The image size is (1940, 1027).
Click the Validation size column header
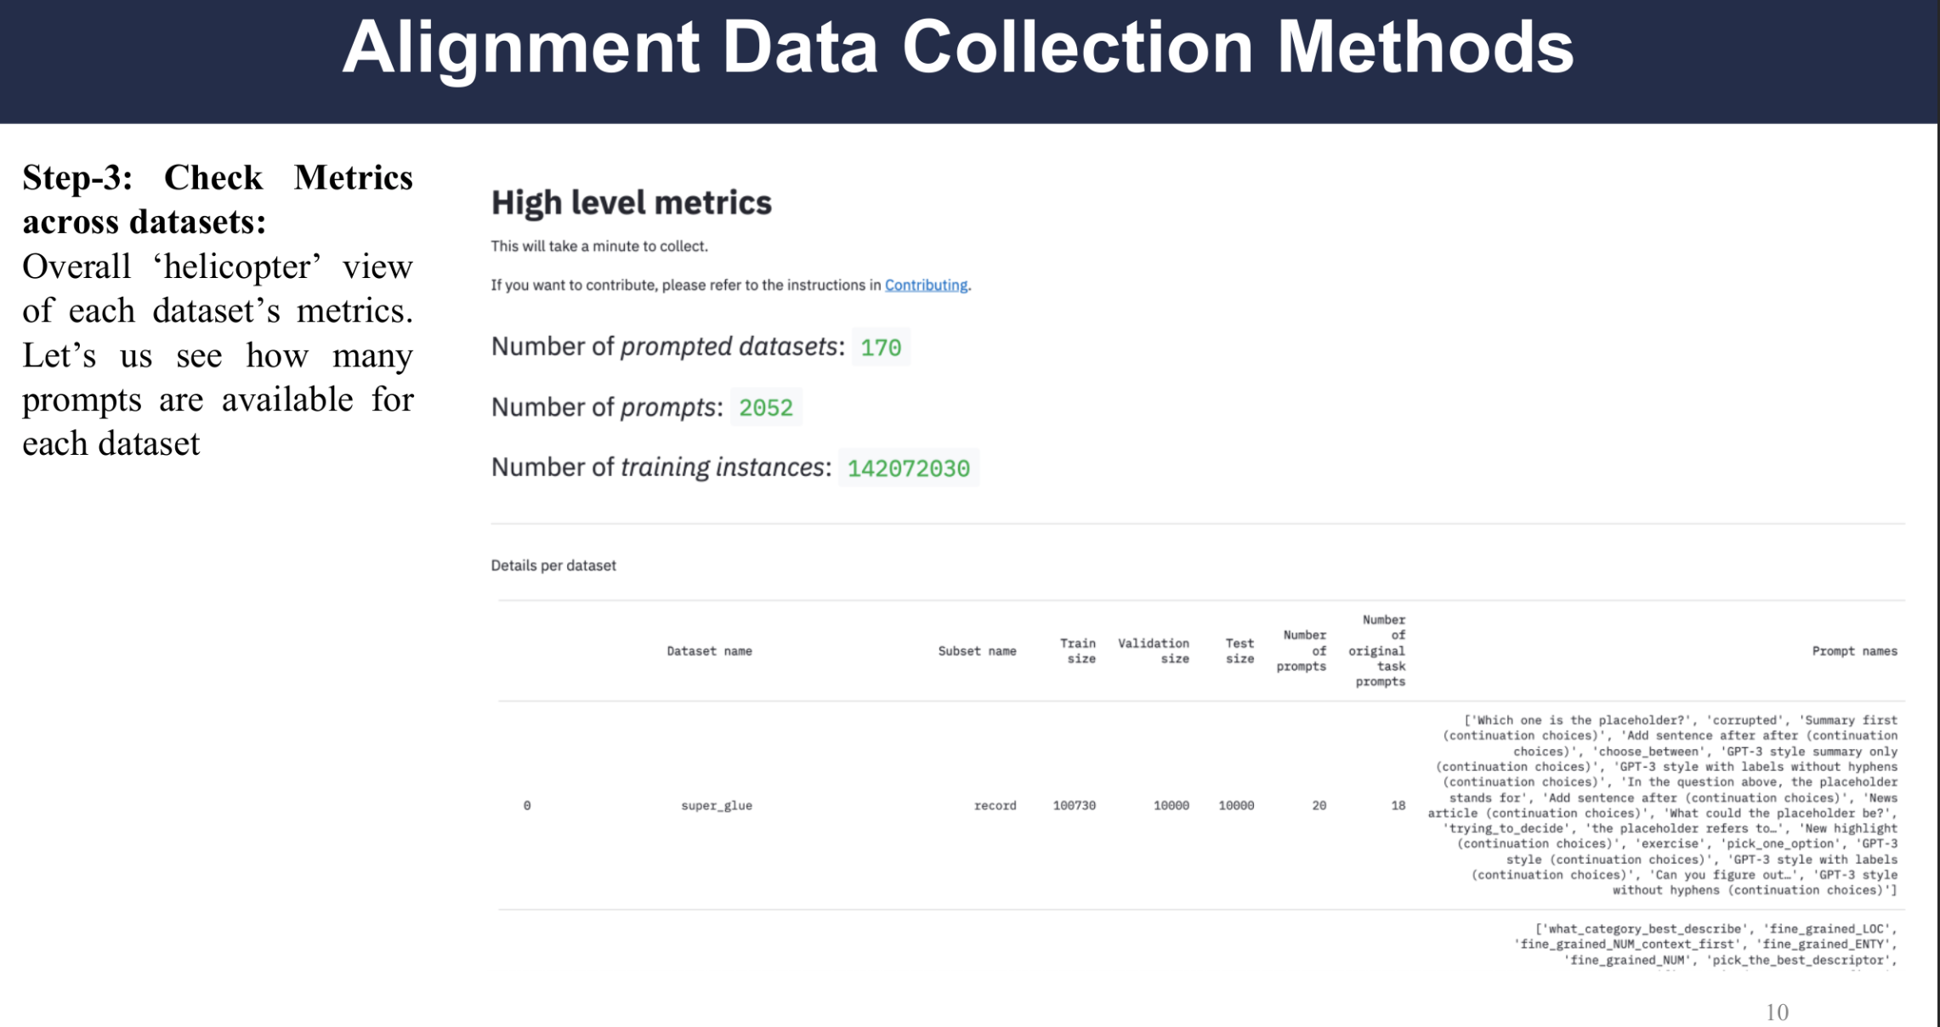(x=1154, y=651)
